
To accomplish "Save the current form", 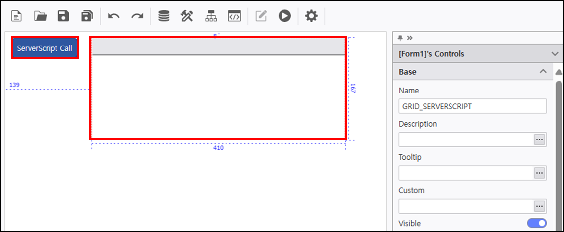I will pos(63,16).
